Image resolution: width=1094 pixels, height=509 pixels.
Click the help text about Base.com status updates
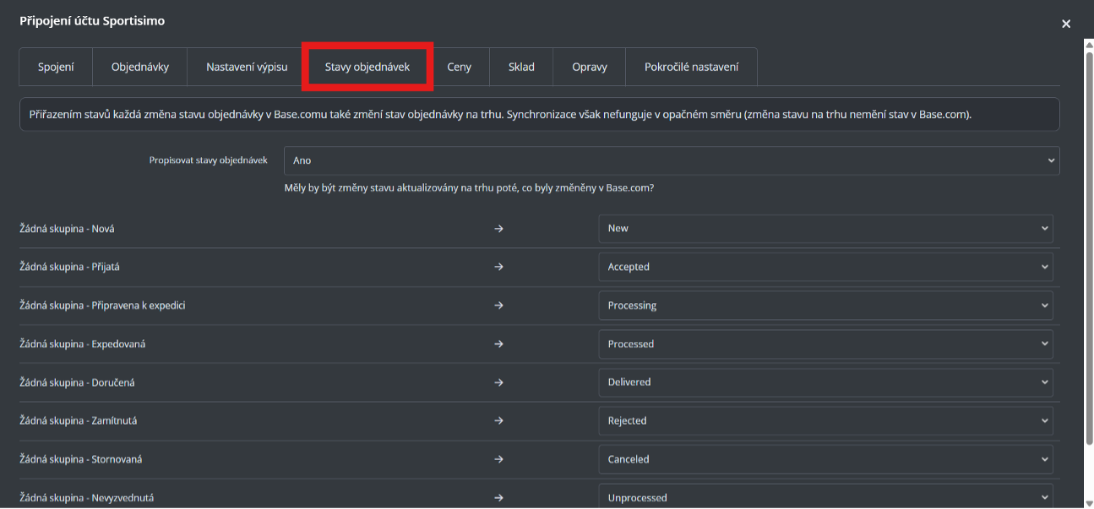coord(469,188)
